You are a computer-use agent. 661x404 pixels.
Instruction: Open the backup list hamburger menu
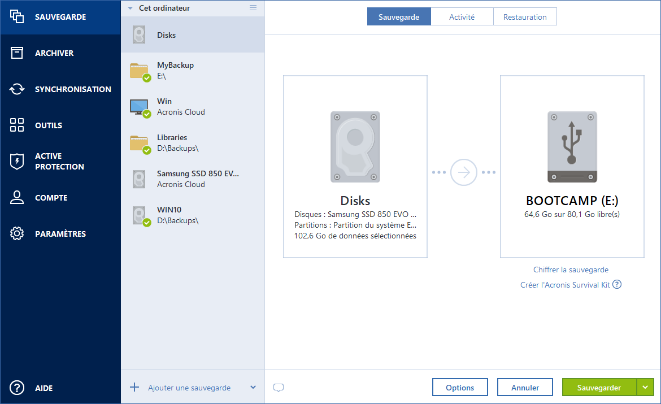pyautogui.click(x=253, y=8)
